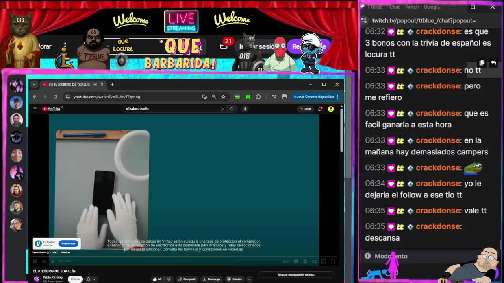Open the Pablo Xtrming channel link
This screenshot has width=504, height=283.
[x=52, y=277]
